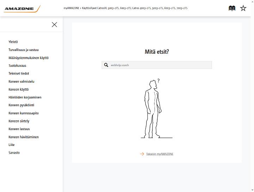The image size is (254, 192).
Task: Click the orange arrow before Takaisin myAMAZONE
Action: [x=142, y=154]
